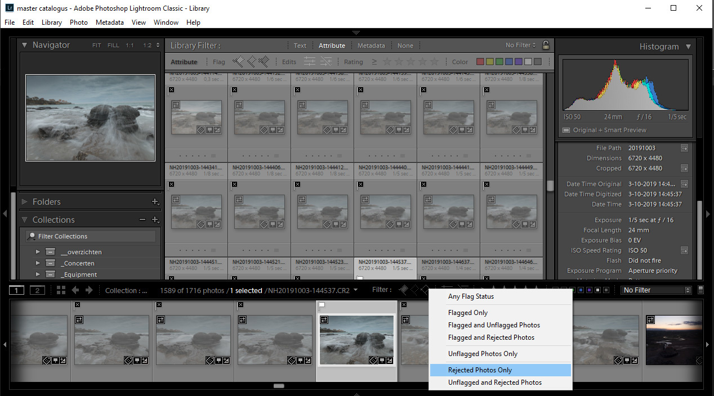Click the Filter Collections search field
The height and width of the screenshot is (396, 714).
[91, 236]
